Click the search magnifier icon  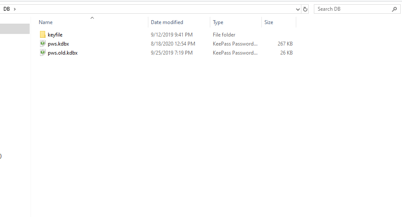(394, 9)
